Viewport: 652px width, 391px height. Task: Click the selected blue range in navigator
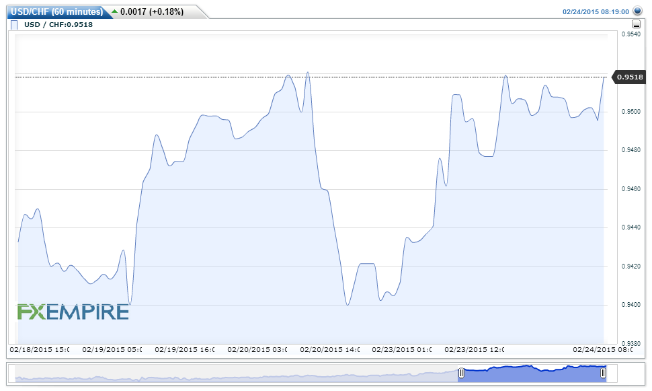532,374
